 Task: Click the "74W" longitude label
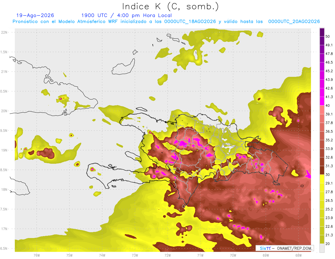(102, 255)
